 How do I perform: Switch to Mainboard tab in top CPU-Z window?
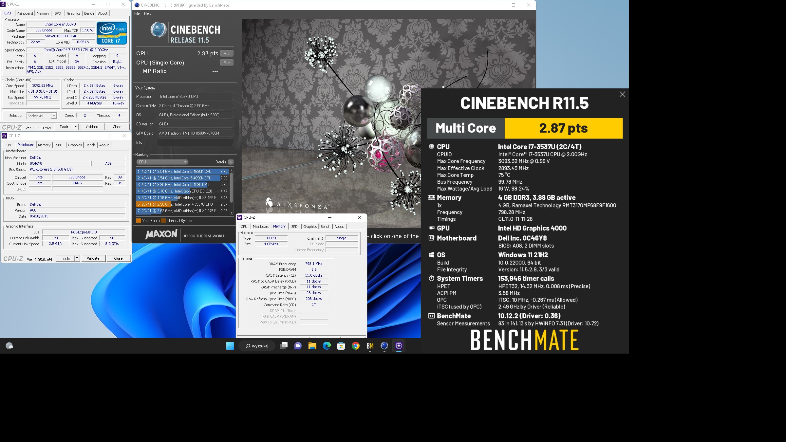[x=25, y=13]
